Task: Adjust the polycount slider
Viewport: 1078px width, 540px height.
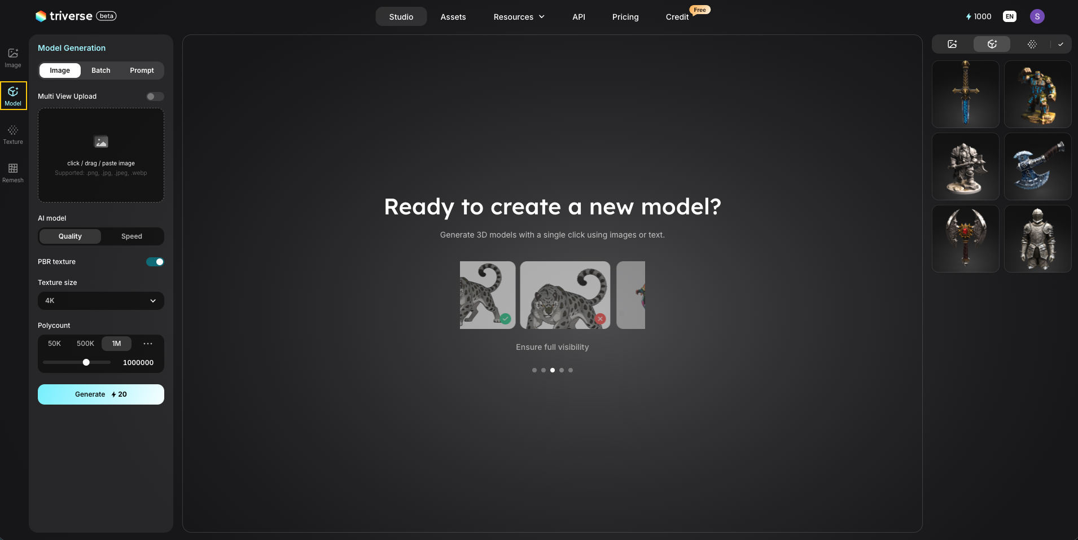Action: [85, 362]
